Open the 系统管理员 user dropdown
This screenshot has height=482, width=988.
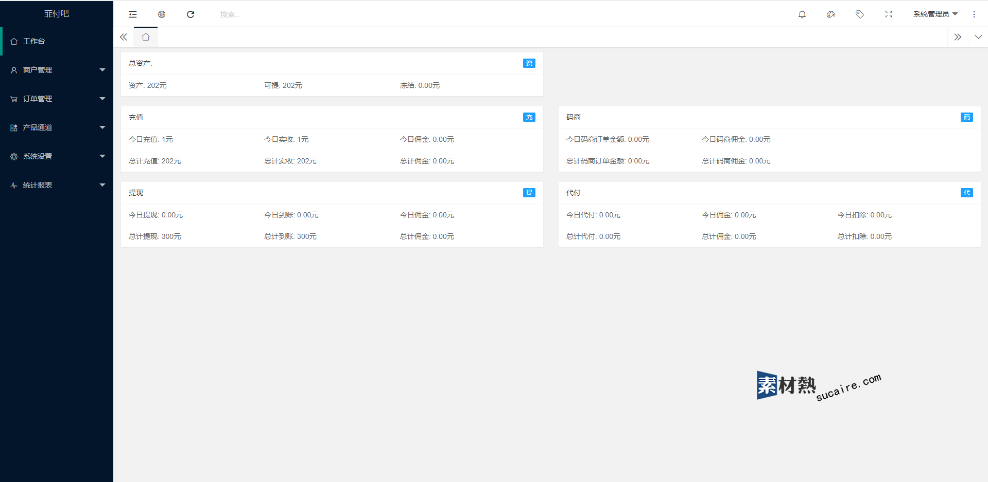(935, 14)
